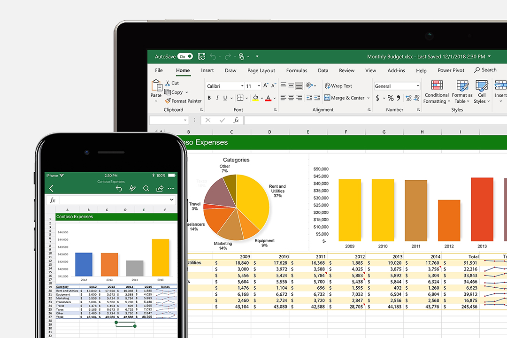Screen dimensions: 507x338
Task: Toggle bold formatting
Action: 209,98
